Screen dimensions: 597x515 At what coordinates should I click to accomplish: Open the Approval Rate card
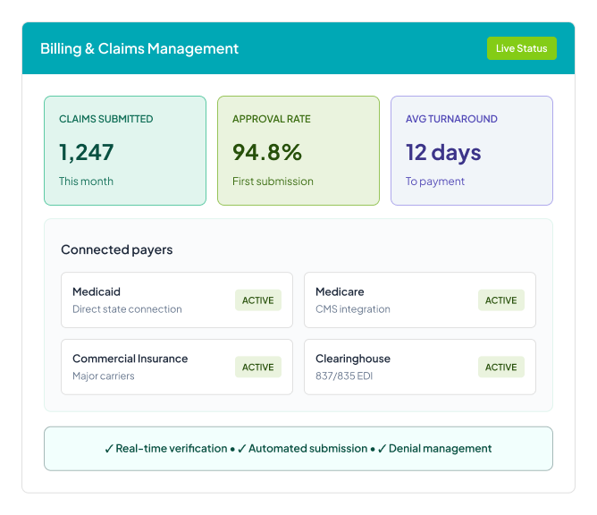pos(298,150)
